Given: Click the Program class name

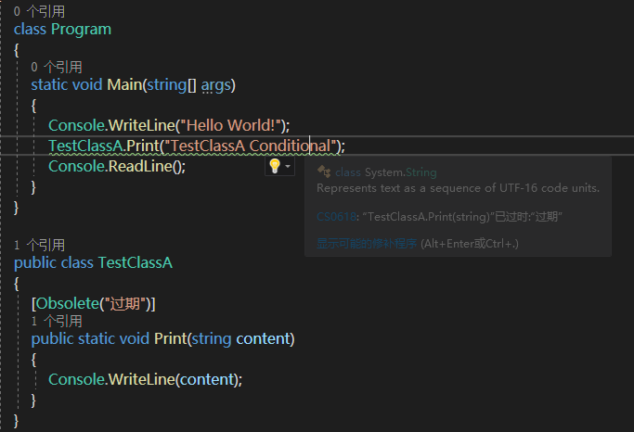Looking at the screenshot, I should pyautogui.click(x=81, y=29).
